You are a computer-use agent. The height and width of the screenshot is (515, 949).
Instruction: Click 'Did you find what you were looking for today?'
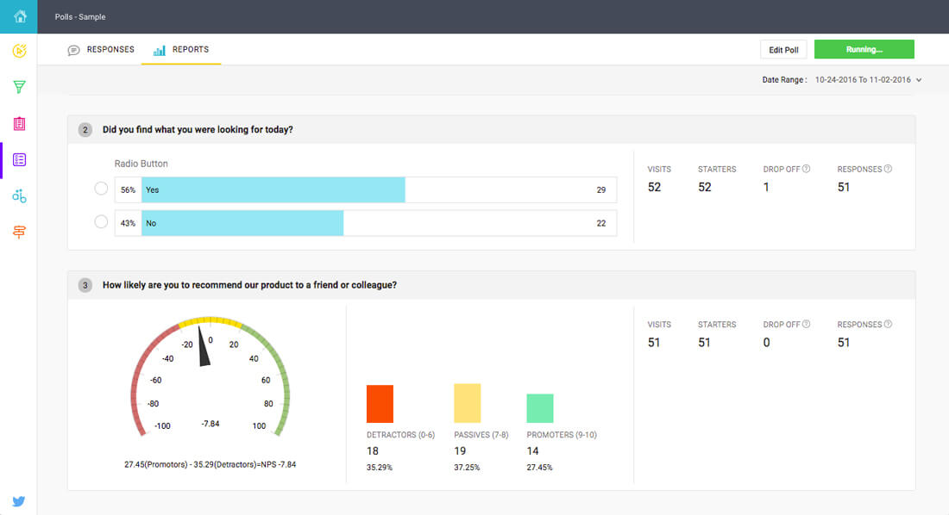coord(198,130)
